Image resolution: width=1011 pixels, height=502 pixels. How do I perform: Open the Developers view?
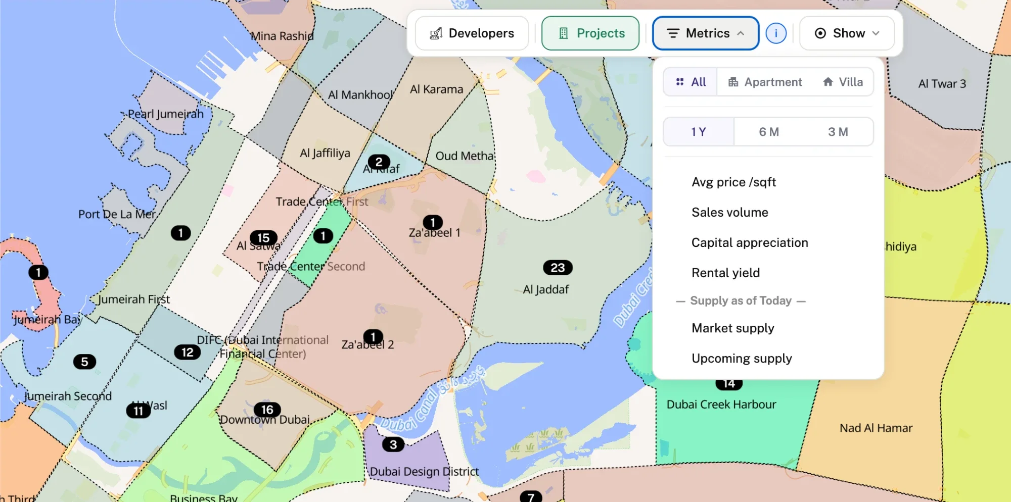pos(472,33)
